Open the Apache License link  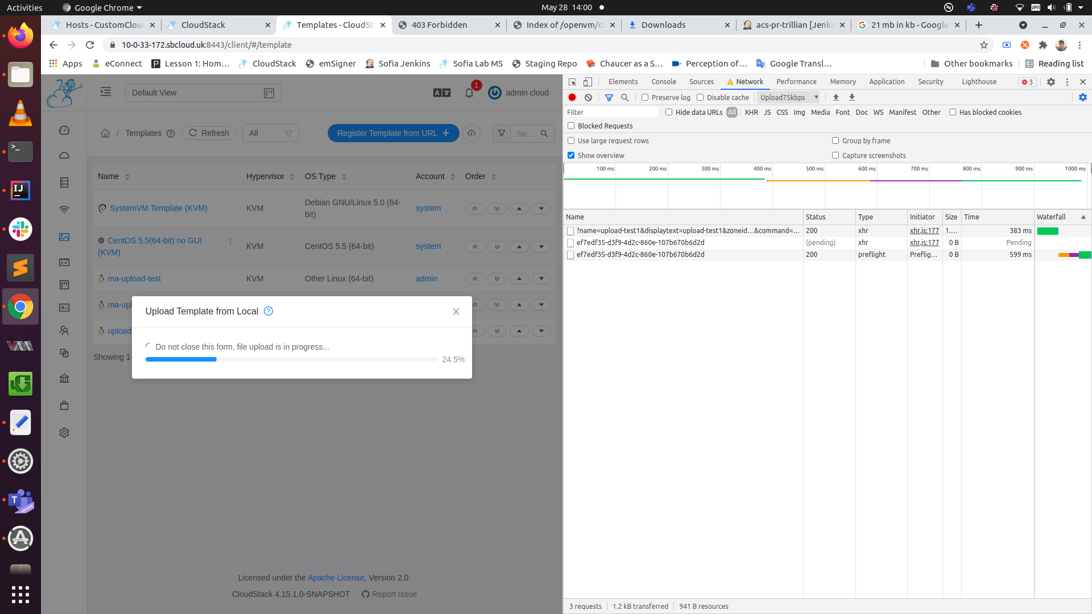[x=336, y=578]
